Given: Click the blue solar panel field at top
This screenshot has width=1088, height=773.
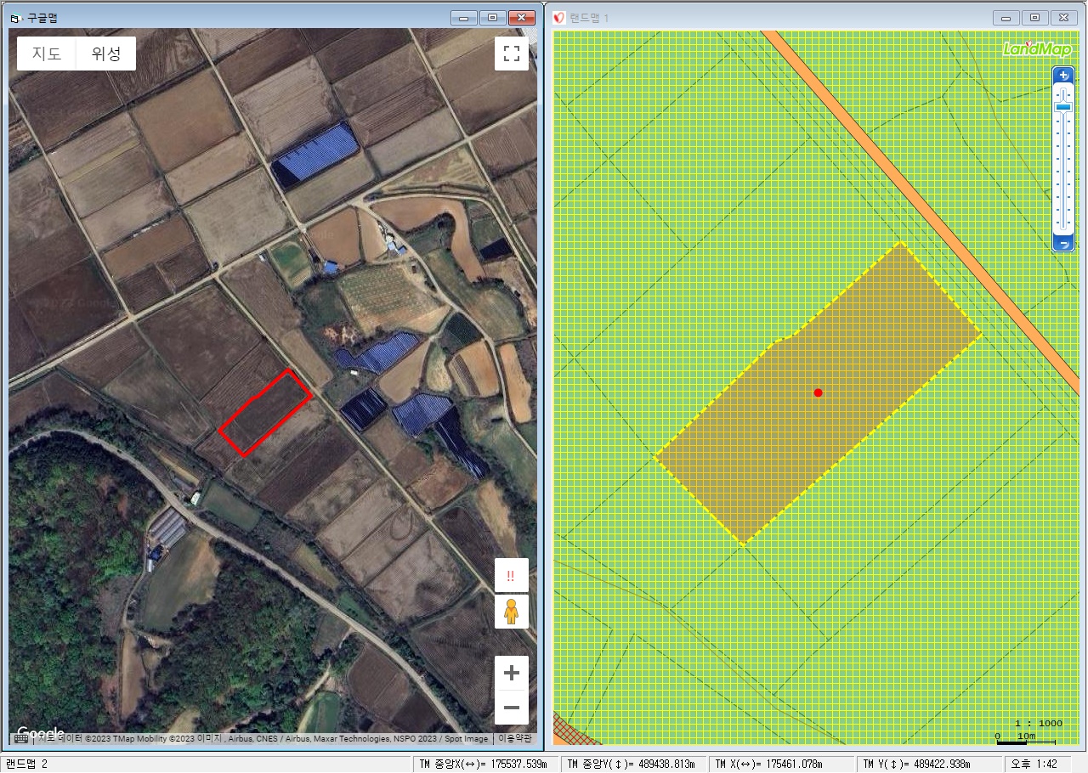Looking at the screenshot, I should (x=315, y=155).
